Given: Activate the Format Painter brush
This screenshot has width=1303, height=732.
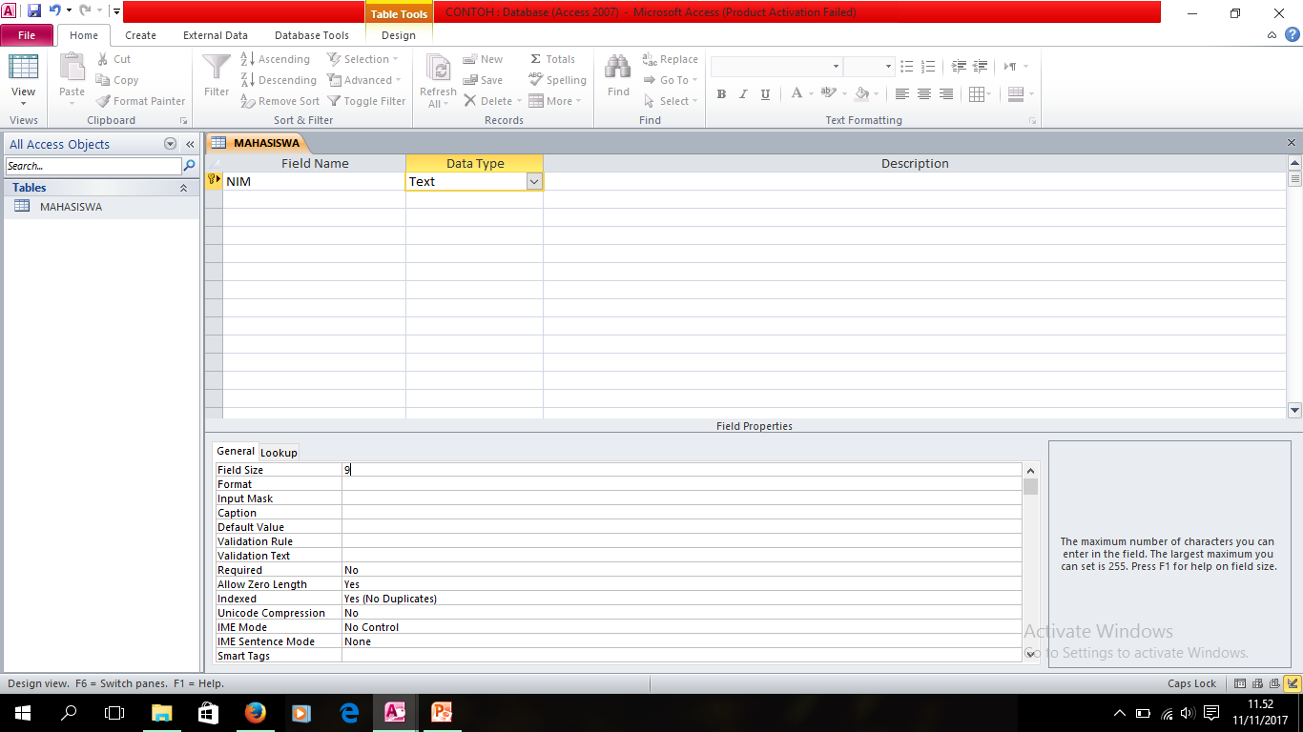Looking at the screenshot, I should tap(141, 101).
